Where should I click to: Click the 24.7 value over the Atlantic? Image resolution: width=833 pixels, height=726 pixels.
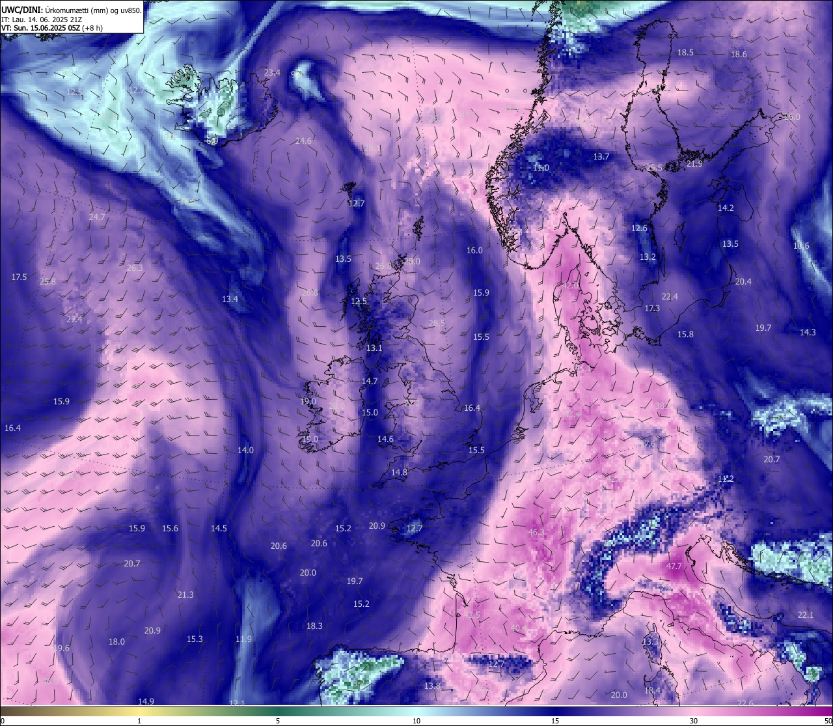tap(97, 217)
